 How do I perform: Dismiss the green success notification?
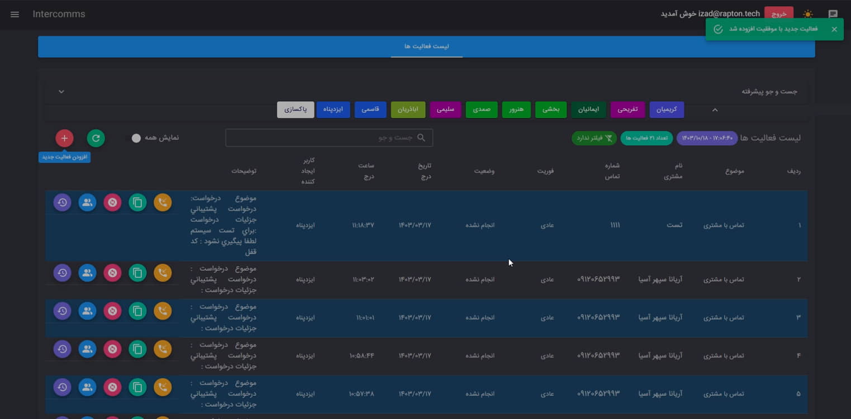point(834,29)
